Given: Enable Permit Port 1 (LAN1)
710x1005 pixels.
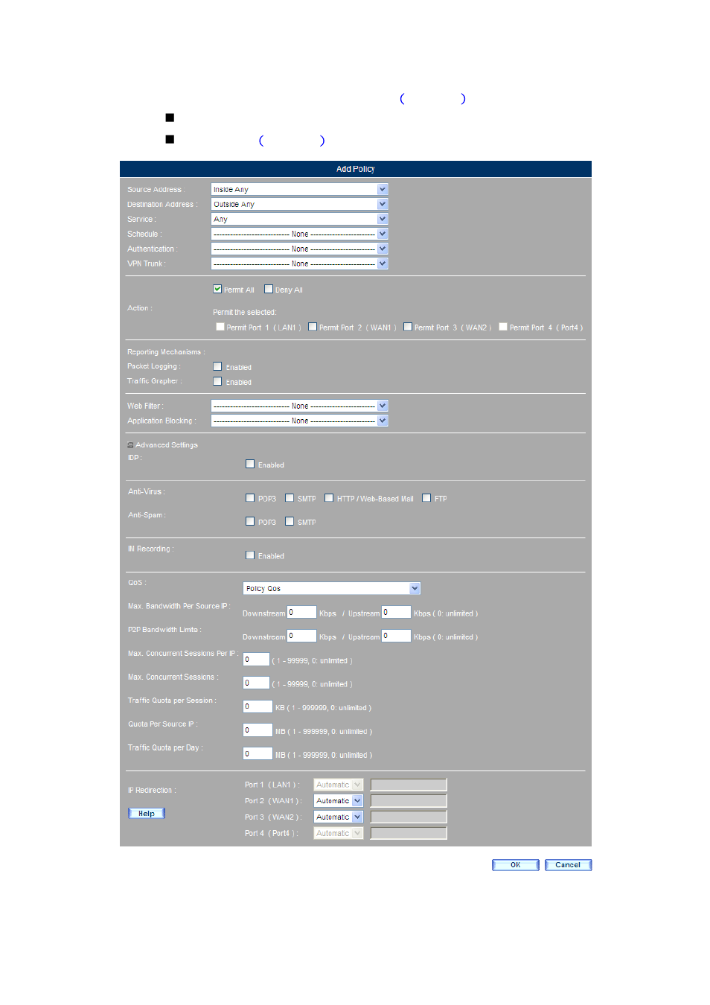Looking at the screenshot, I should [x=220, y=327].
